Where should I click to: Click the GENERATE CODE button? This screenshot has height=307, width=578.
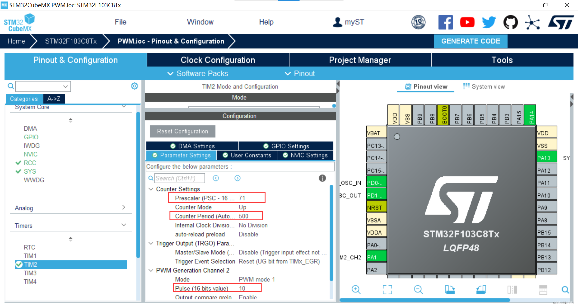pos(471,41)
